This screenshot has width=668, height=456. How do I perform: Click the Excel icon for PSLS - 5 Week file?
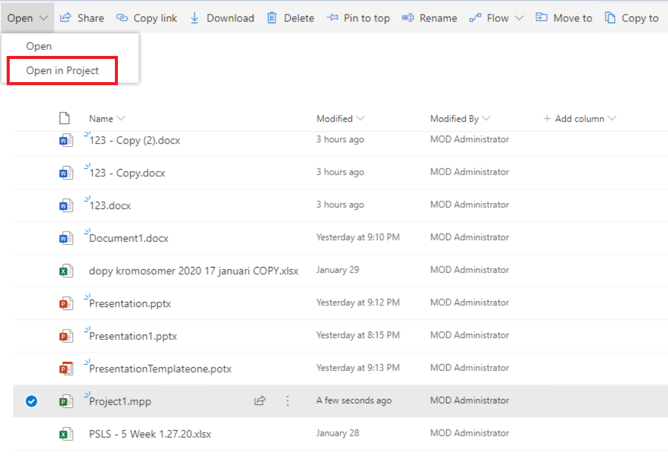(66, 434)
